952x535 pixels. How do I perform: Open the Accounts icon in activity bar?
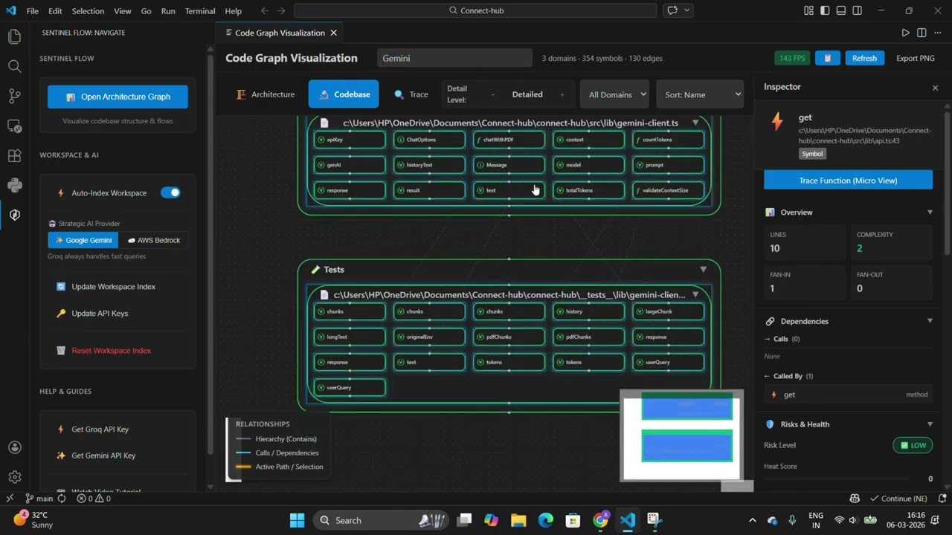point(14,447)
